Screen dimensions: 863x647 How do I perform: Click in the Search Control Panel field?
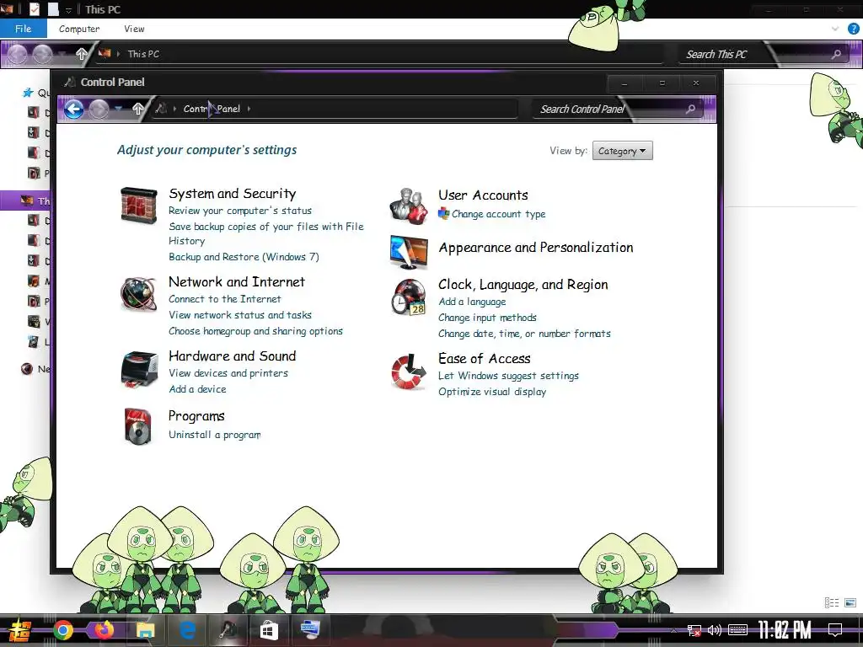click(608, 109)
